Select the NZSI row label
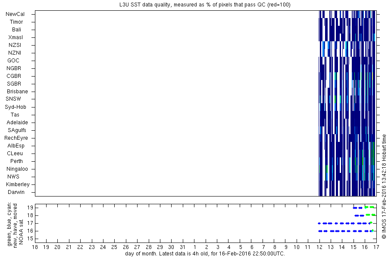The width and height of the screenshot is (388, 258). [15, 45]
